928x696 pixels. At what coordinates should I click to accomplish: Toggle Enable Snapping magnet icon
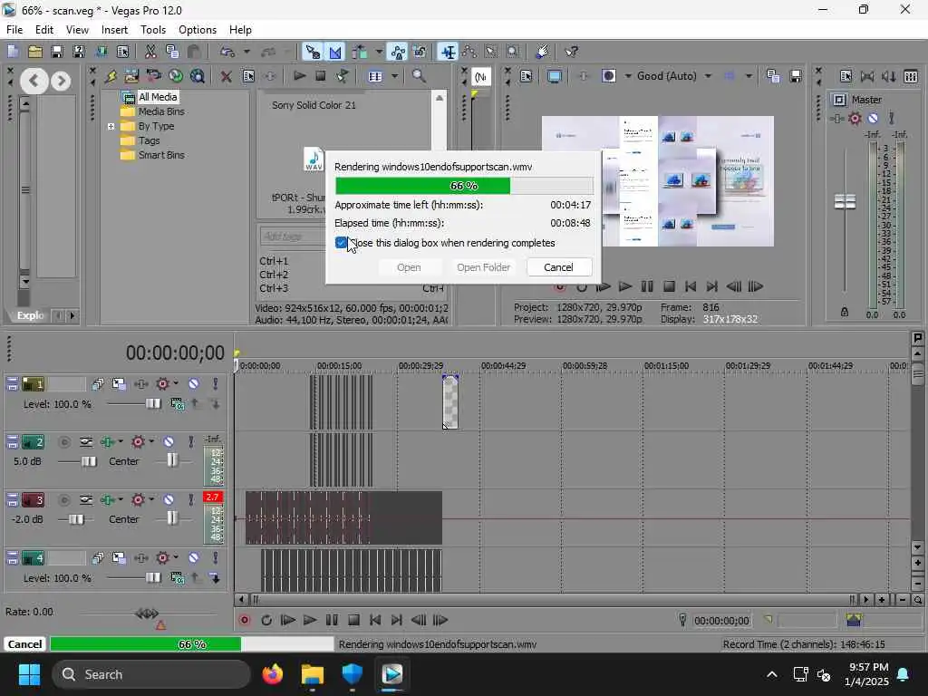312,52
